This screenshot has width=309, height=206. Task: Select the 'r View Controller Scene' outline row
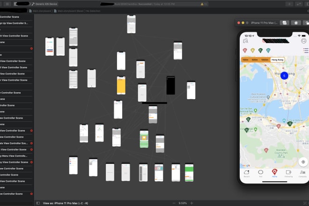[x=16, y=80]
